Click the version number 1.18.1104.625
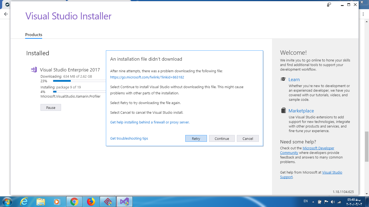The image size is (369, 207). 343,192
